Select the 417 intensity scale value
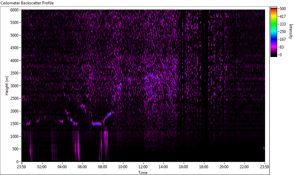Viewport: 294px width, 175px height. (283, 16)
